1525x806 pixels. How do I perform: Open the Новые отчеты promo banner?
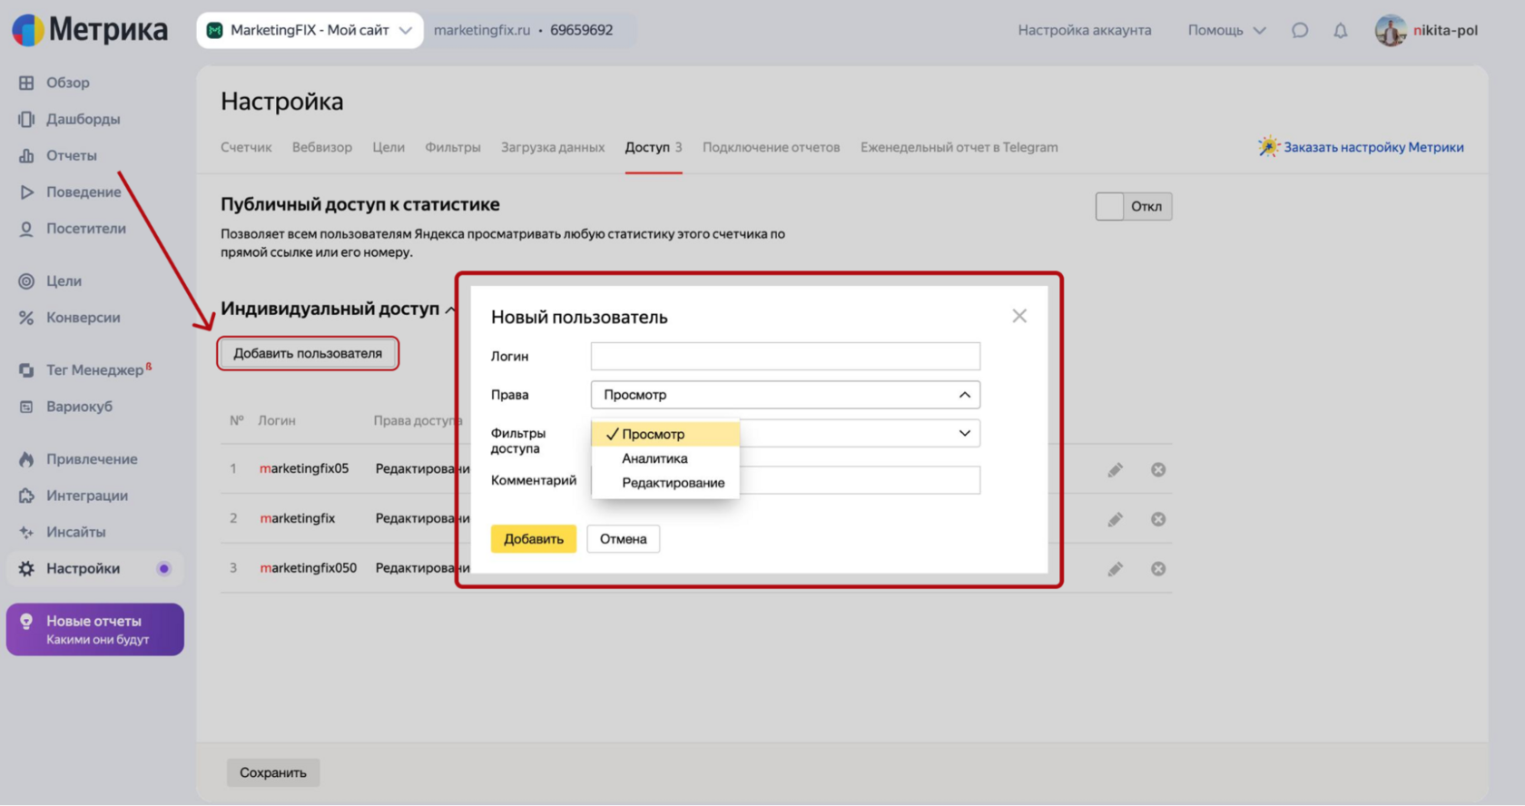pos(95,629)
